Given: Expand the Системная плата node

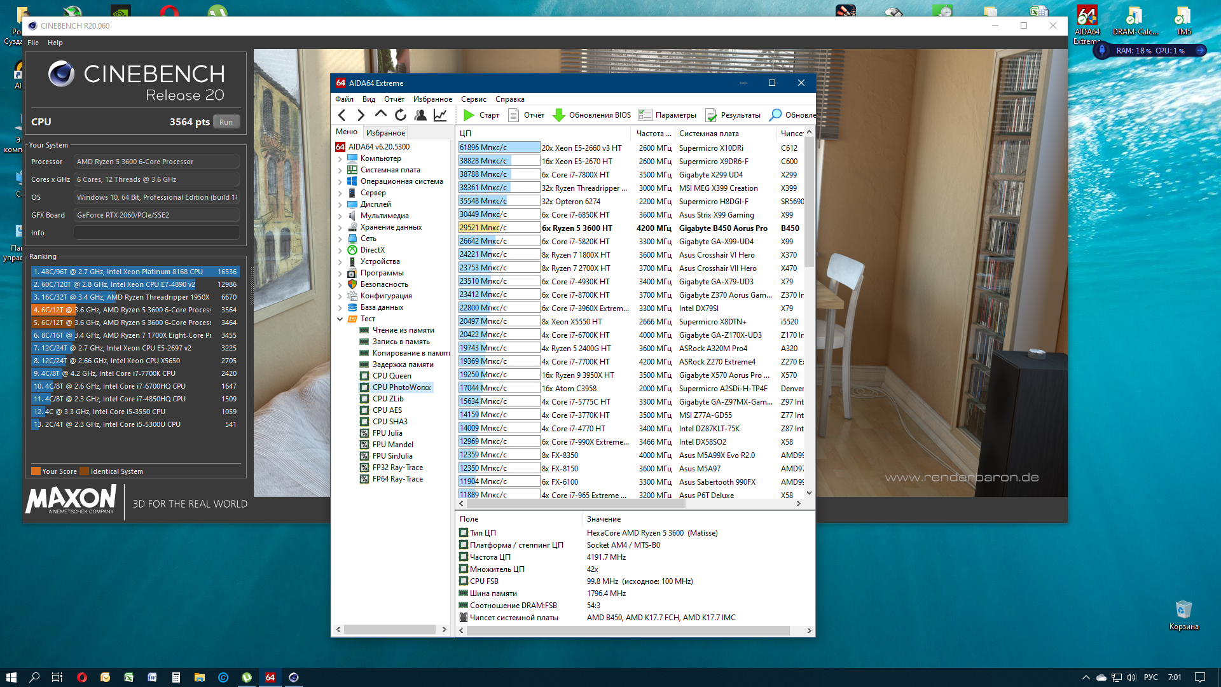Looking at the screenshot, I should click(340, 170).
